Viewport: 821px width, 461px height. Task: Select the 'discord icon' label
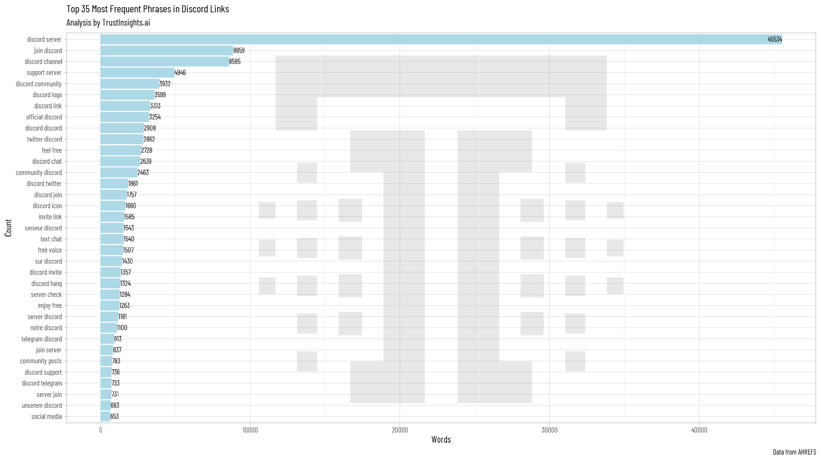click(x=47, y=206)
